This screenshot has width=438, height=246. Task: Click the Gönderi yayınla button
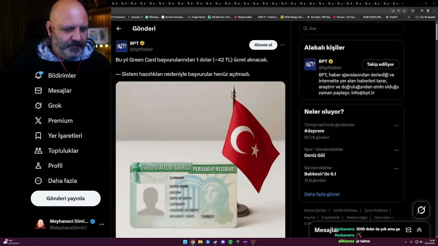click(x=66, y=199)
